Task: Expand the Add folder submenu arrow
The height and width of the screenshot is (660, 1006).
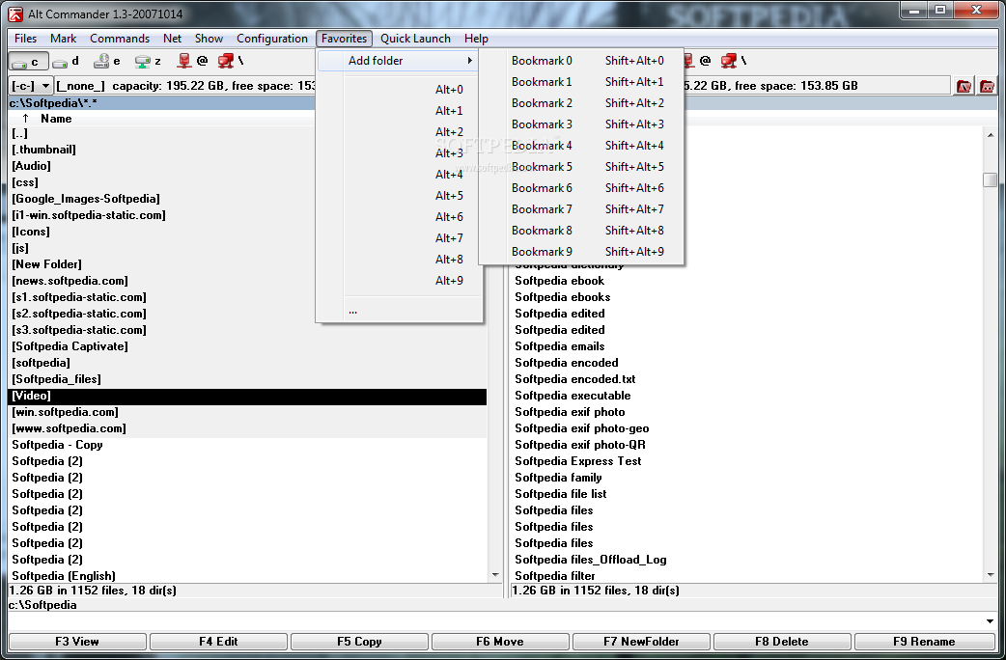Action: 469,60
